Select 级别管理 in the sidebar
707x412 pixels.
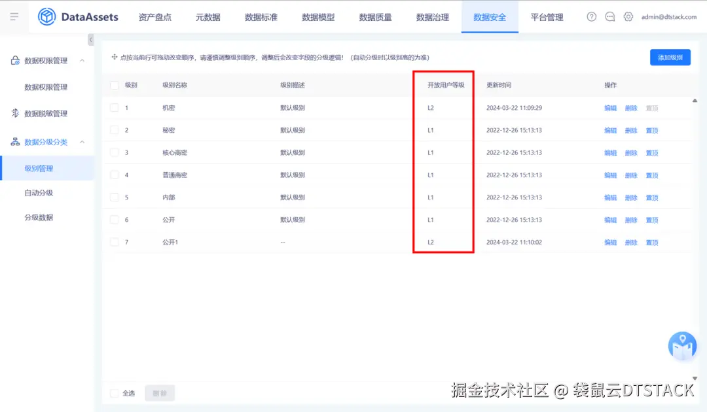47,169
